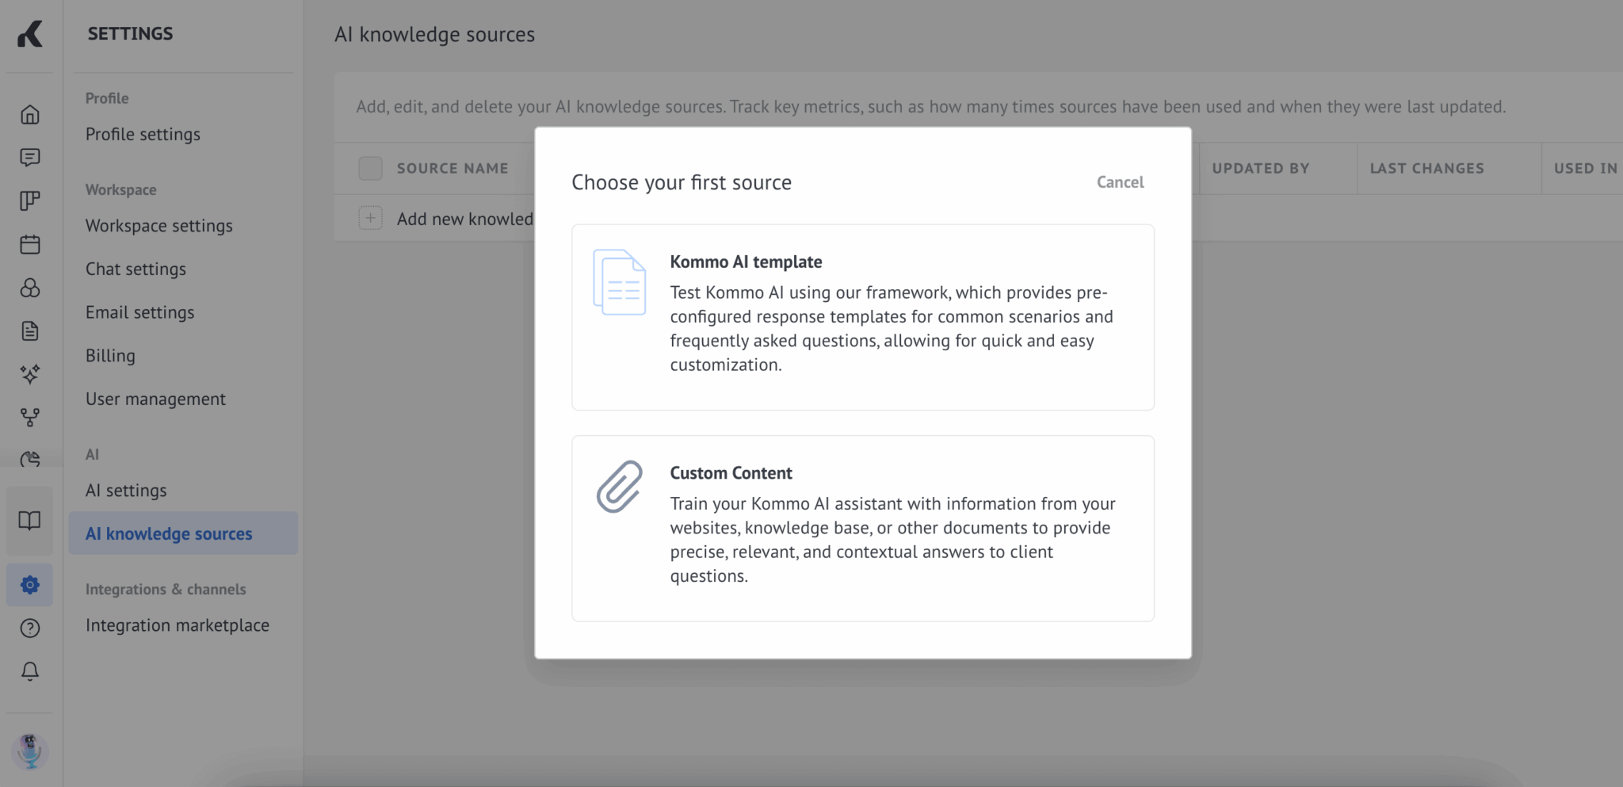Open the document list icon in sidebar
Viewport: 1623px width, 787px height.
[30, 331]
